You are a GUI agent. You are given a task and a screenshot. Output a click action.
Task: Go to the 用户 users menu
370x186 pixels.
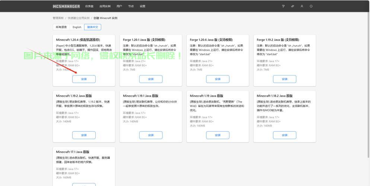[119, 6]
